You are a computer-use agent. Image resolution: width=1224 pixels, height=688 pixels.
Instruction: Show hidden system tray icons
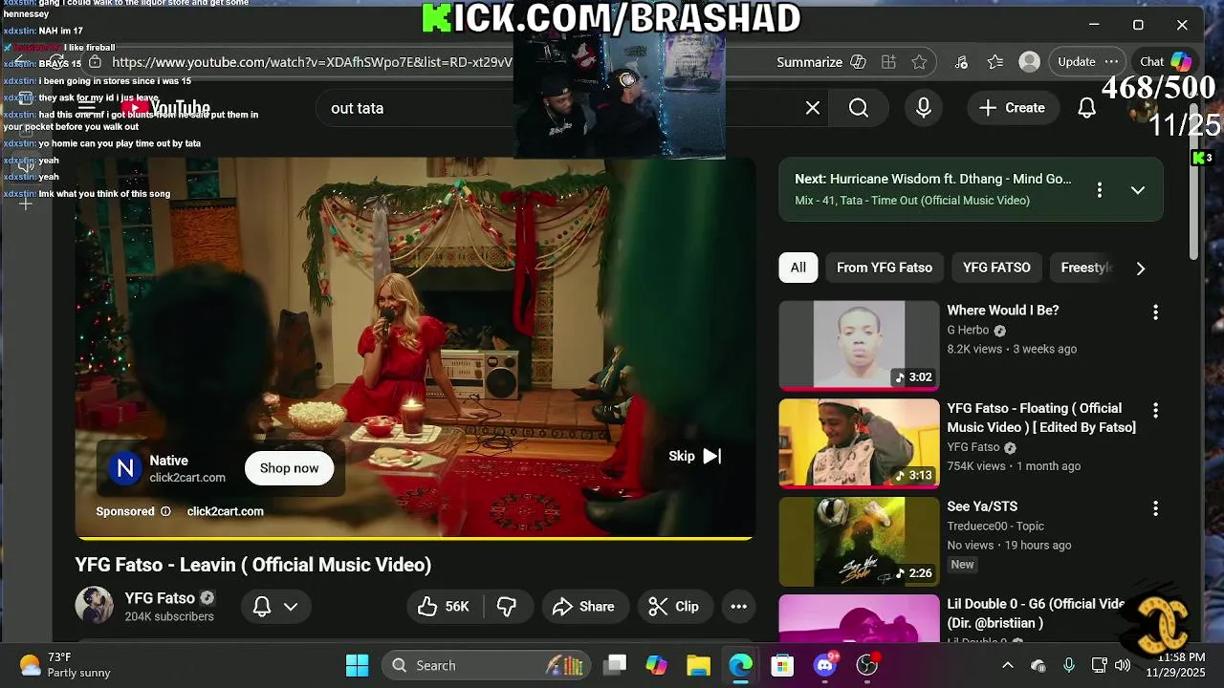1007,665
